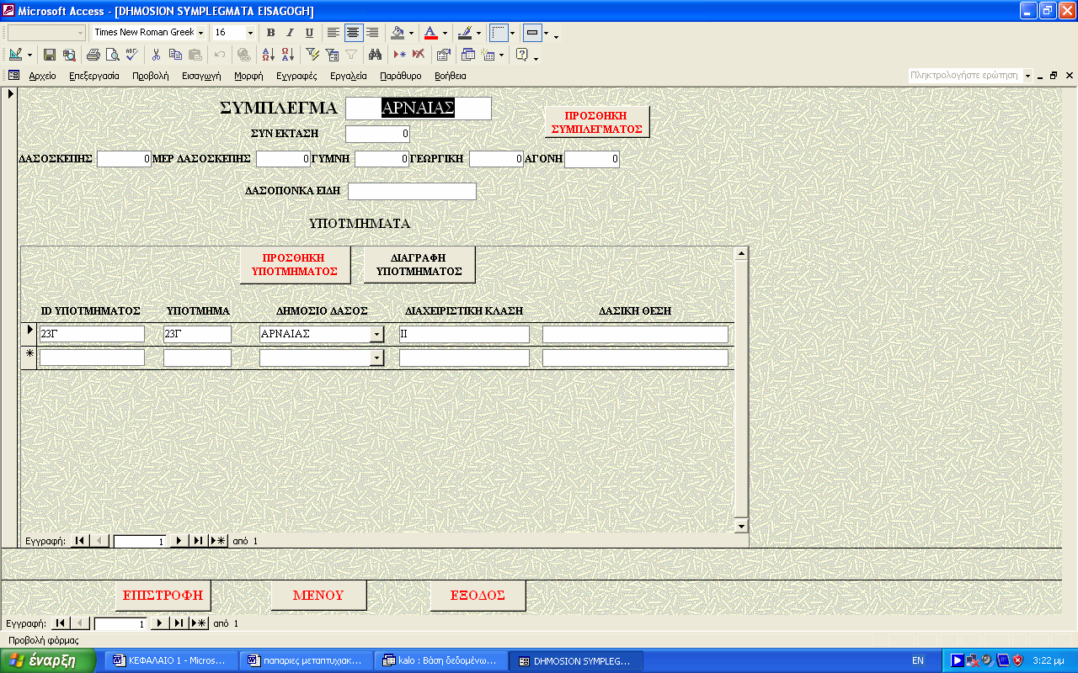Show the database window icon
1078x673 pixels.
[x=468, y=55]
